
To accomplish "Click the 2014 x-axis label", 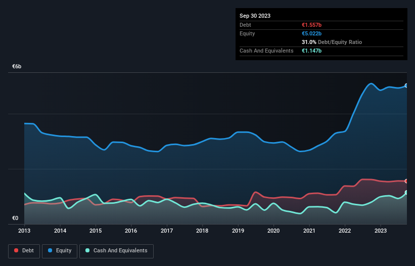I will tap(60, 231).
